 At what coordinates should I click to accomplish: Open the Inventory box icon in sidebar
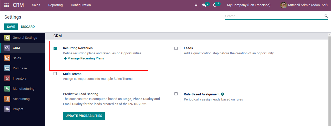pos(7,79)
